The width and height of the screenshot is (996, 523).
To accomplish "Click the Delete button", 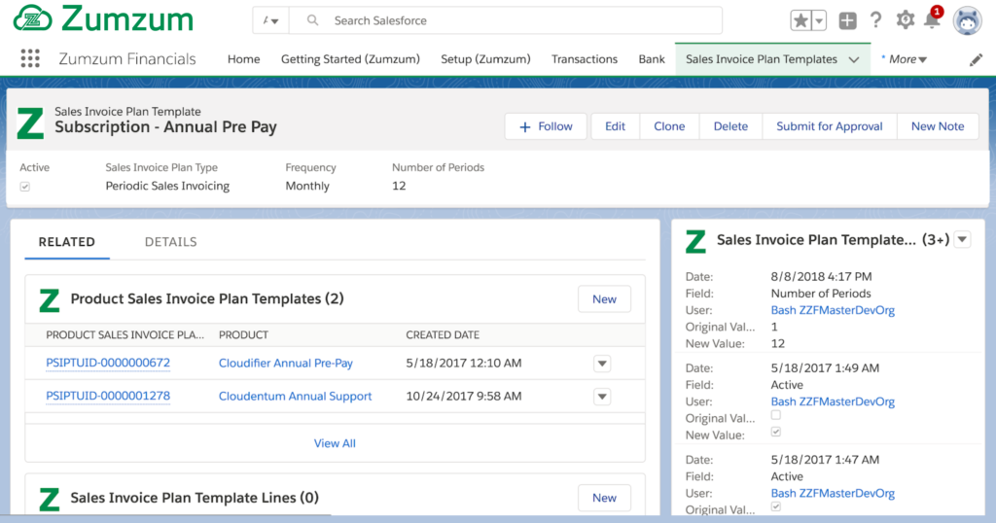I will pyautogui.click(x=730, y=126).
